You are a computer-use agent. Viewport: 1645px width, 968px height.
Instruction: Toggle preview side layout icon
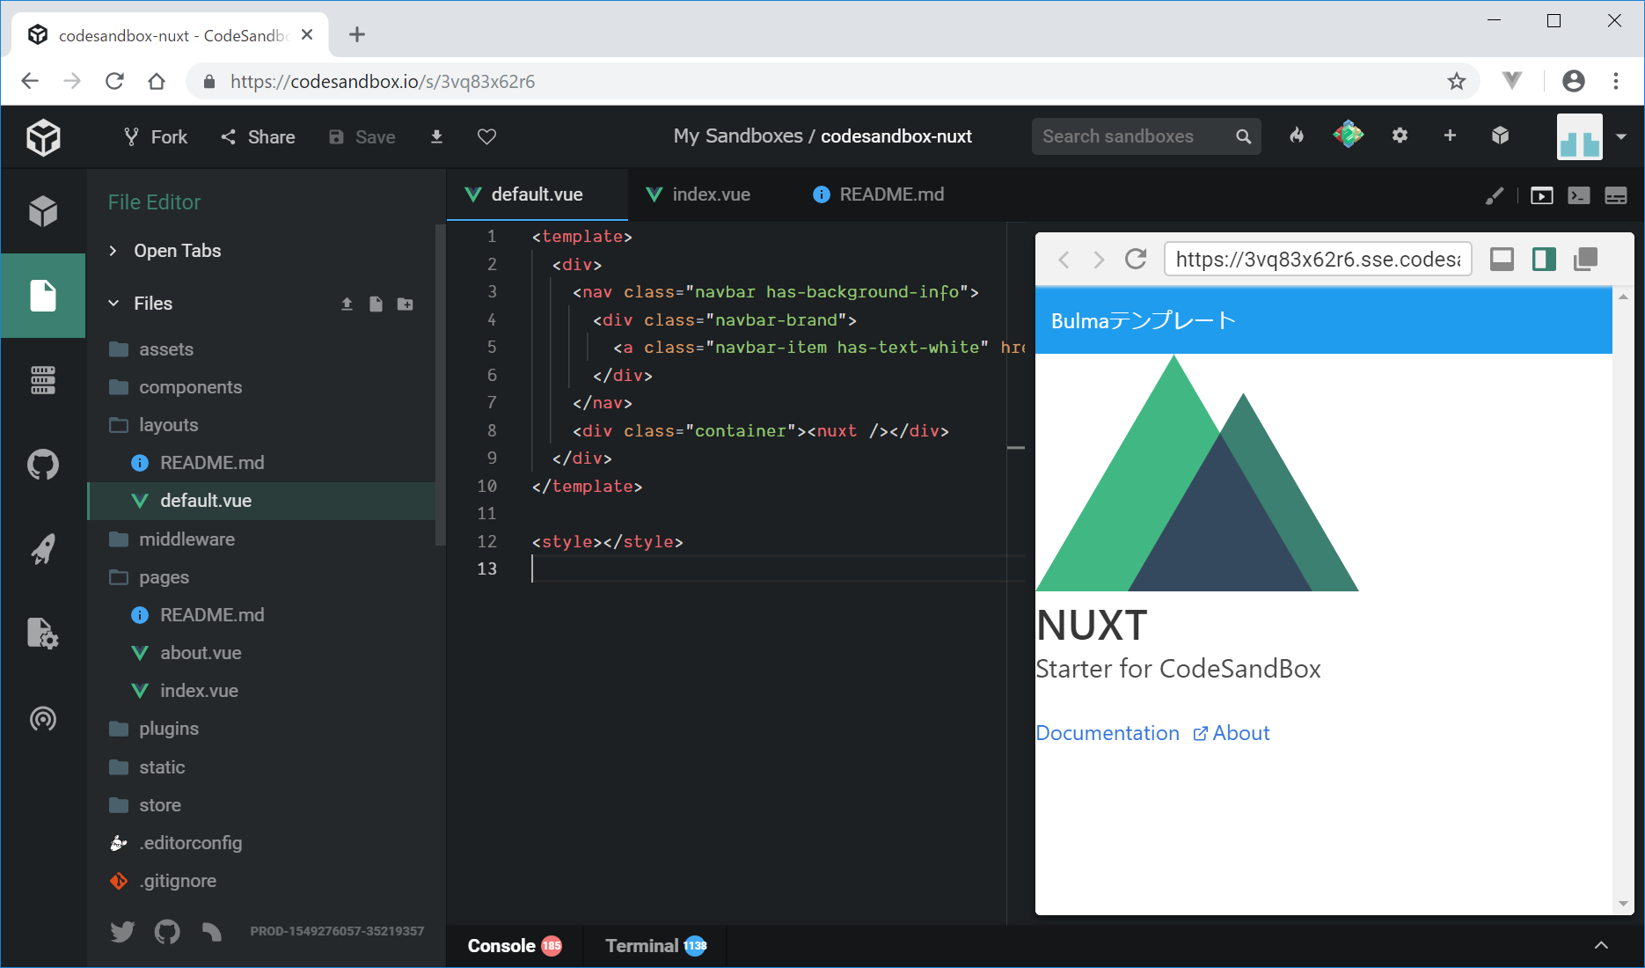click(1544, 259)
